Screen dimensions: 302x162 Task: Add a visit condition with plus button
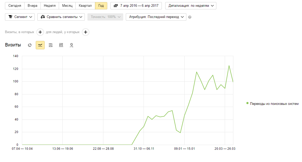tap(40, 32)
